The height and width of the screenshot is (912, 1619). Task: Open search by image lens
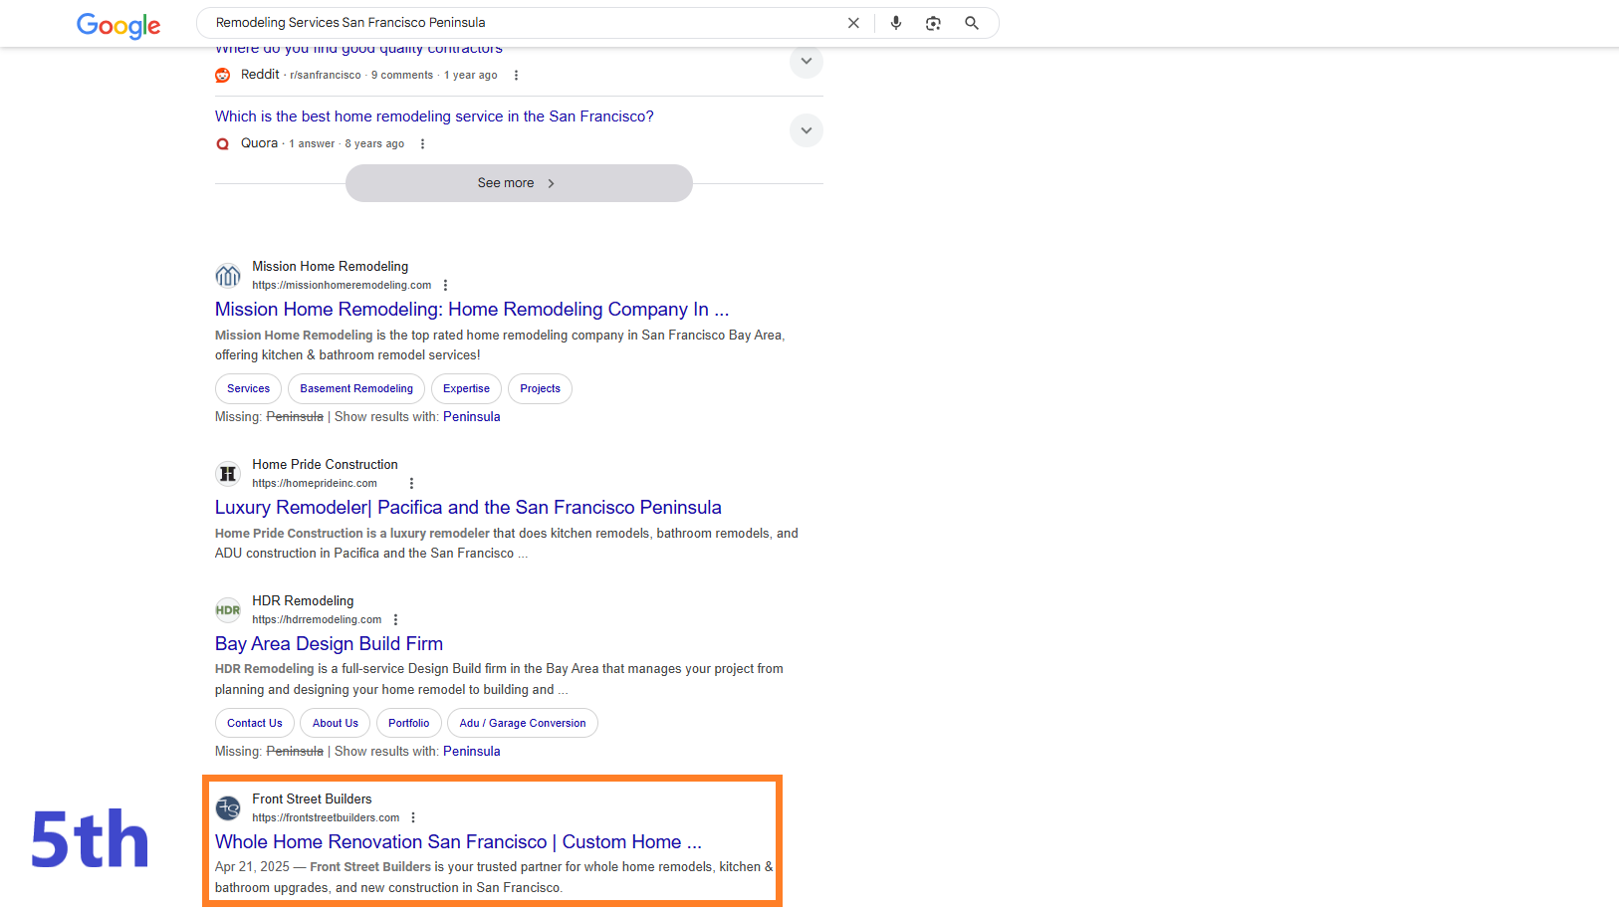coord(933,23)
